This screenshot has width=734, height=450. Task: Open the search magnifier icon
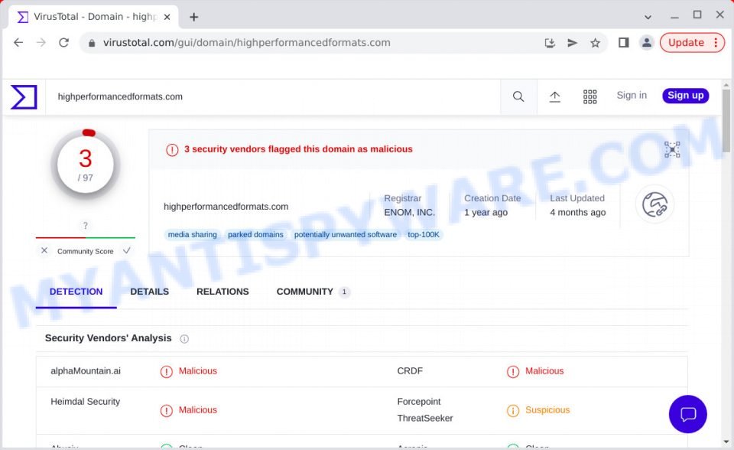(518, 96)
